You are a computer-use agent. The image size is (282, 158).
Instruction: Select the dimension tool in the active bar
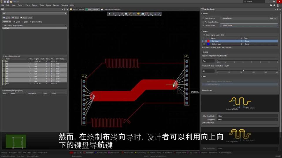[x=151, y=14]
